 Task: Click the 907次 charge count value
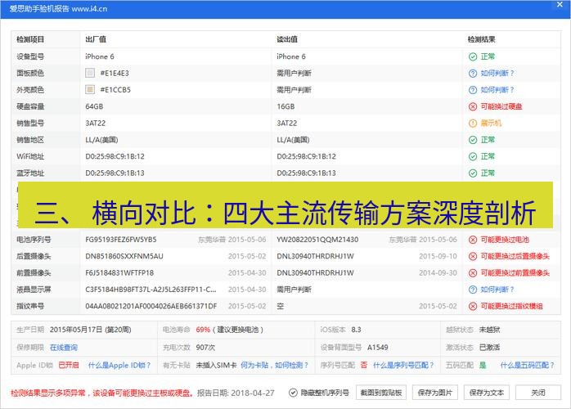coord(205,348)
